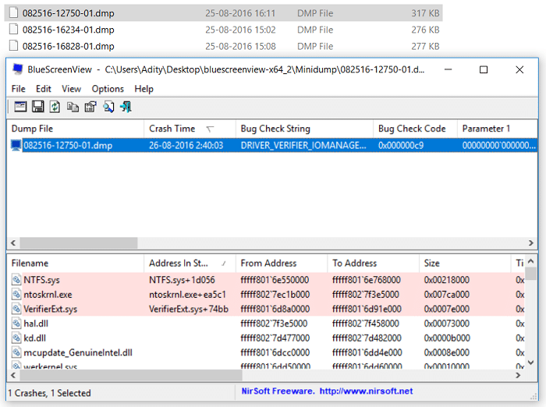The width and height of the screenshot is (546, 407).
Task: Sort by the Bug Check String column header
Action: click(275, 129)
